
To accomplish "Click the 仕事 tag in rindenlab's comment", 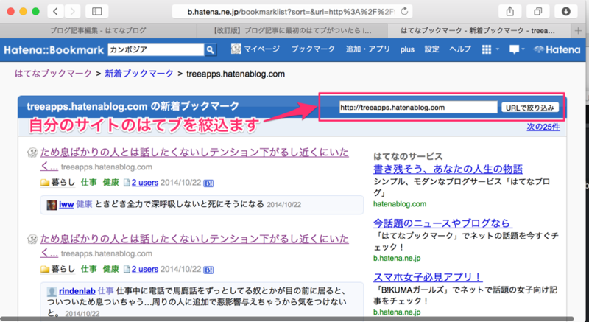I will click(105, 291).
